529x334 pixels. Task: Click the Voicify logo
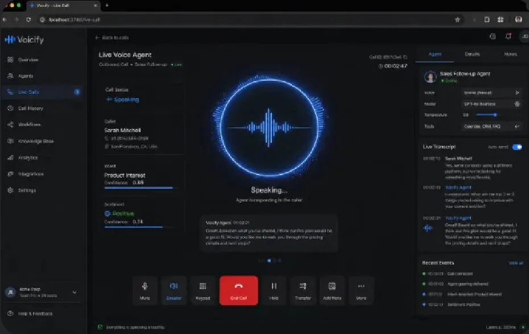24,40
